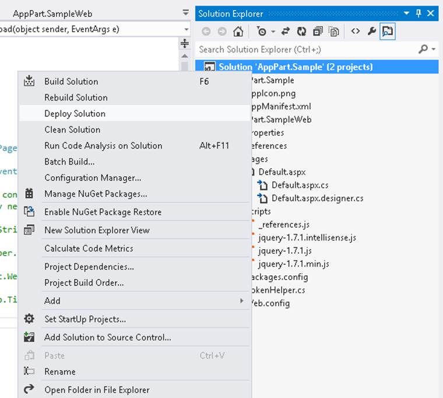This screenshot has width=443, height=398.
Task: Select Open Folder in File Explorer
Action: click(x=97, y=390)
